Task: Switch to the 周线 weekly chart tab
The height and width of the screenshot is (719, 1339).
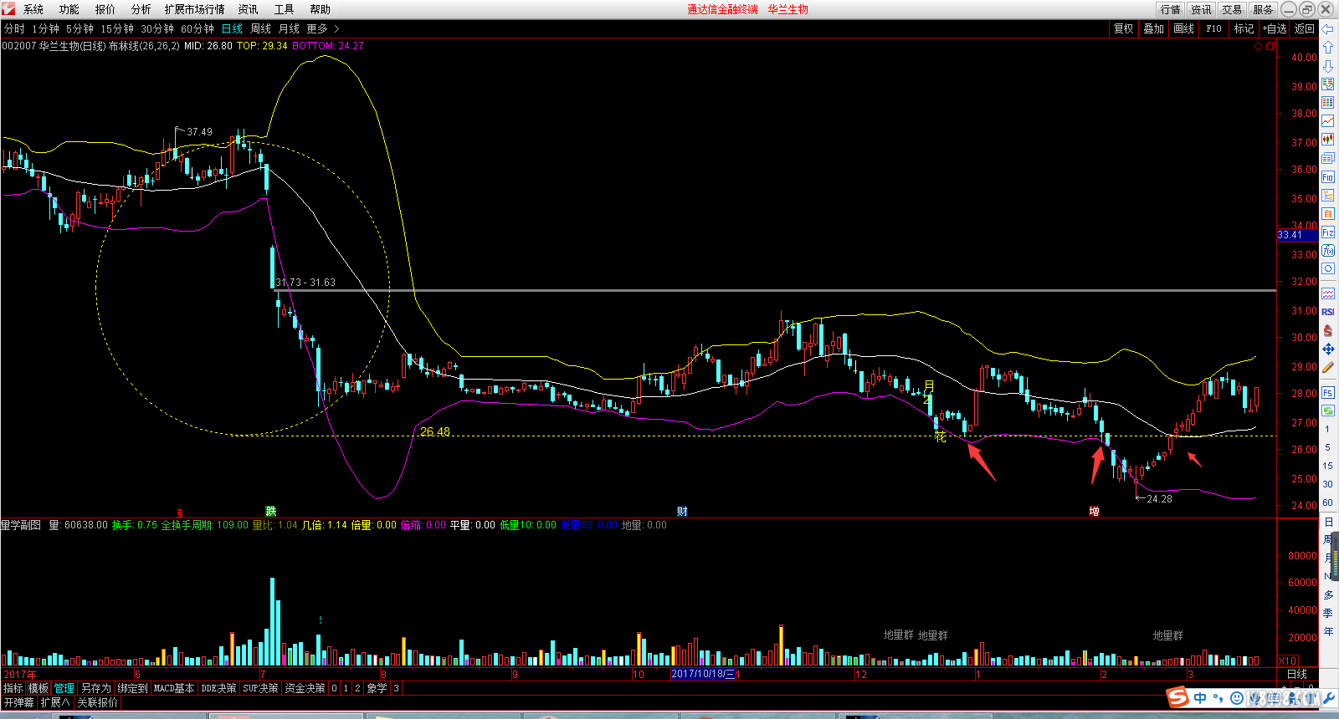Action: click(x=261, y=28)
